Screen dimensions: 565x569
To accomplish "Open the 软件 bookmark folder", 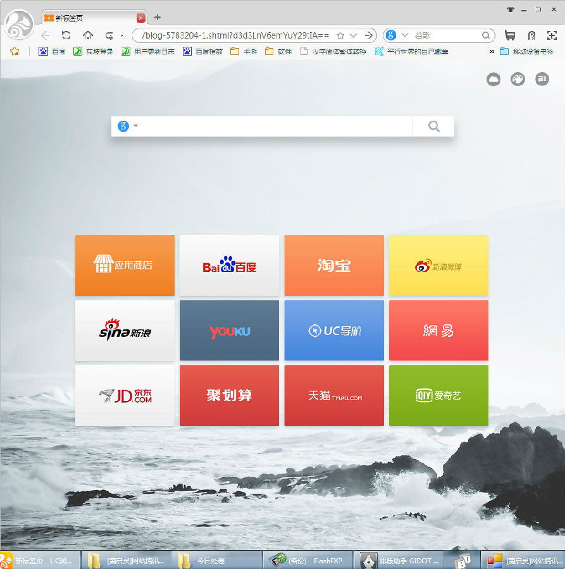I will tap(278, 52).
